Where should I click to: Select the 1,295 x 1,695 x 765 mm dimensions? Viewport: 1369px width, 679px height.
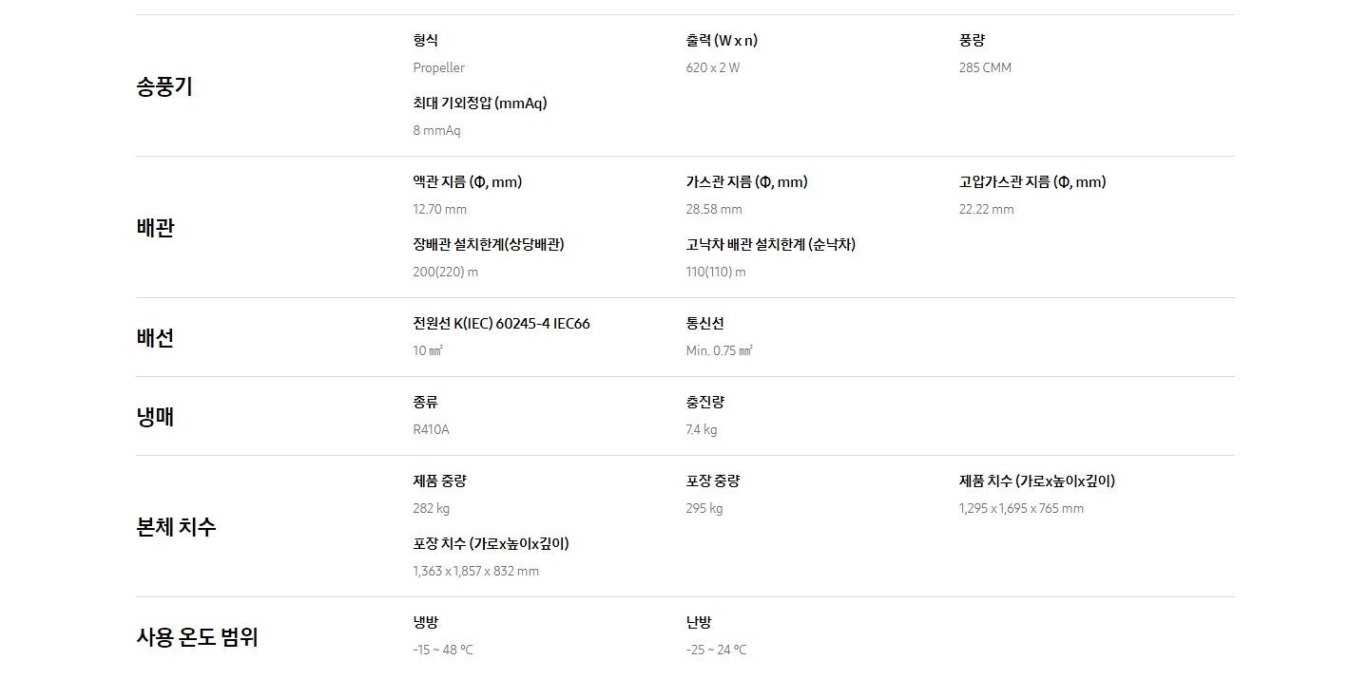(x=1021, y=508)
